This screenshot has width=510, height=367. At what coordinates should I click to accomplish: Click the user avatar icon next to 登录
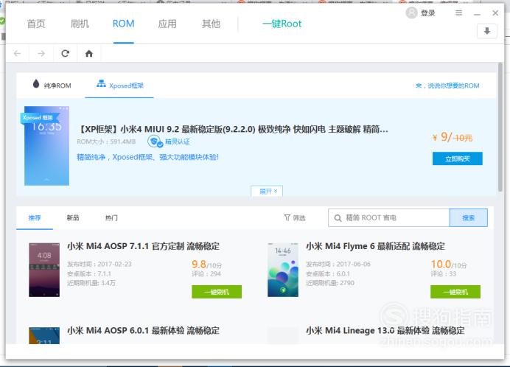click(411, 13)
